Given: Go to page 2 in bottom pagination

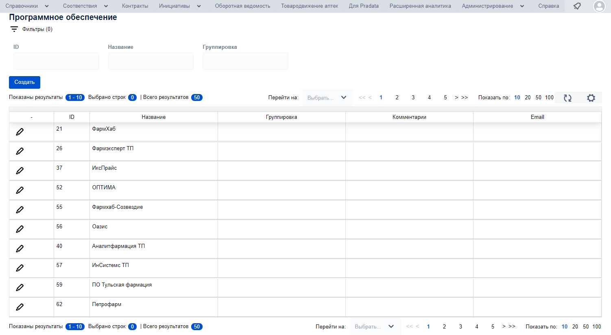Looking at the screenshot, I should tap(444, 326).
